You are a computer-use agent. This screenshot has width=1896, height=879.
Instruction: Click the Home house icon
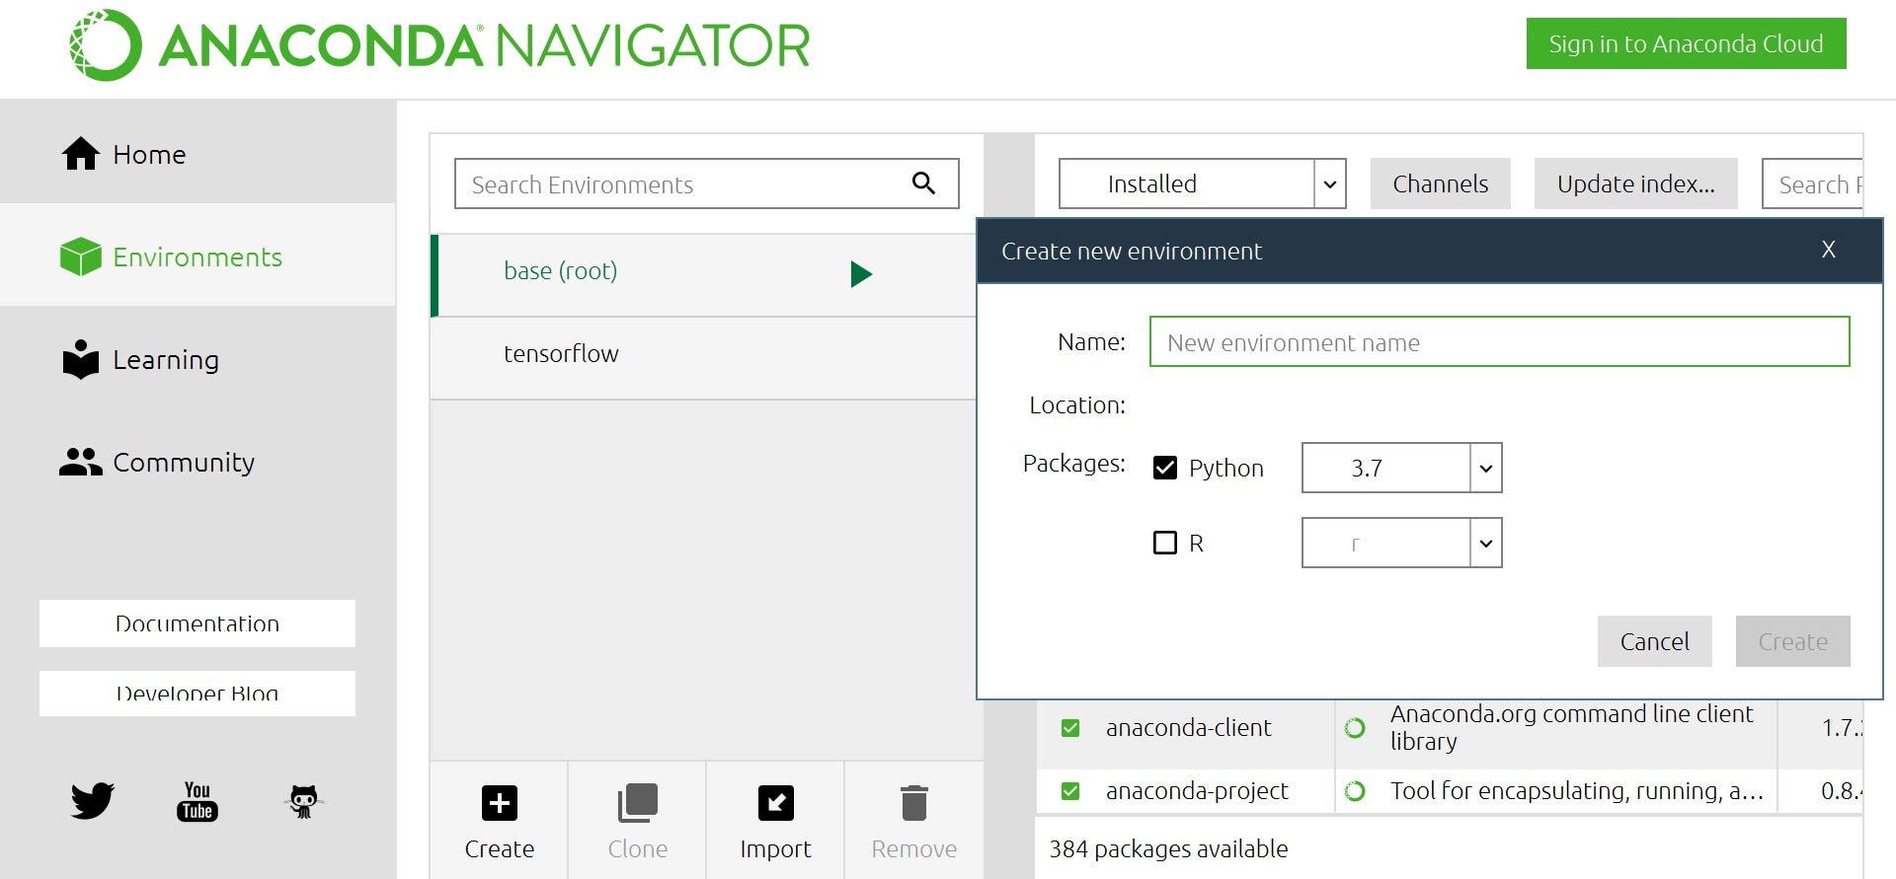(81, 154)
